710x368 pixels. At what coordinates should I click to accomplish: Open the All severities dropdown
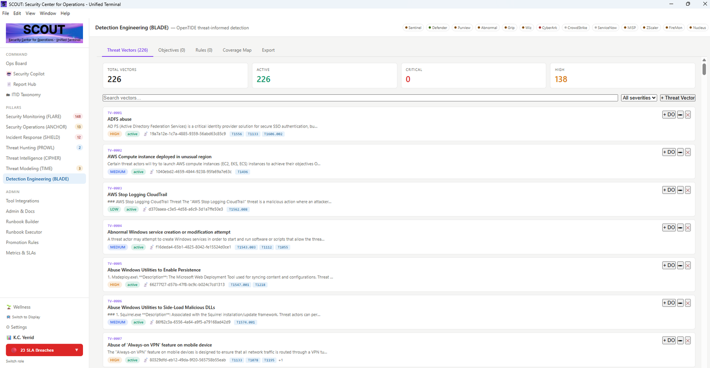coord(639,98)
